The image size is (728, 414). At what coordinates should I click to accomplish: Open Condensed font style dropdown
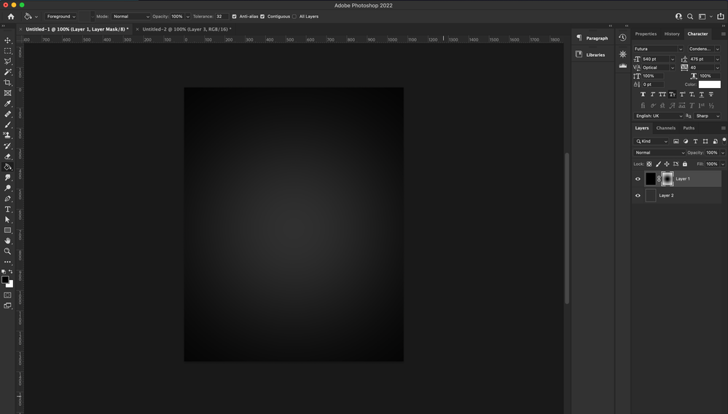(704, 49)
